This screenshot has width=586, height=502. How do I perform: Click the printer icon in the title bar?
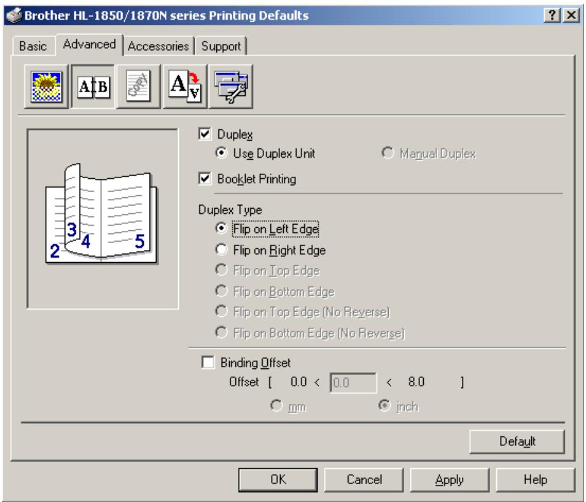click(14, 15)
